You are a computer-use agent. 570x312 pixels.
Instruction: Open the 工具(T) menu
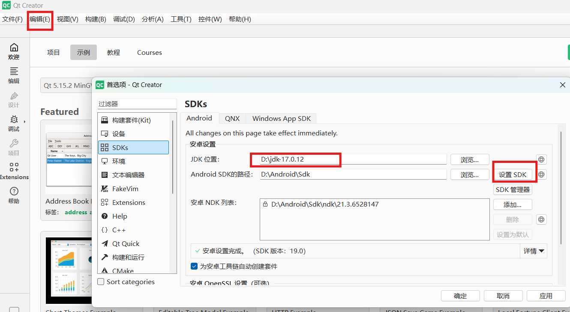click(181, 19)
